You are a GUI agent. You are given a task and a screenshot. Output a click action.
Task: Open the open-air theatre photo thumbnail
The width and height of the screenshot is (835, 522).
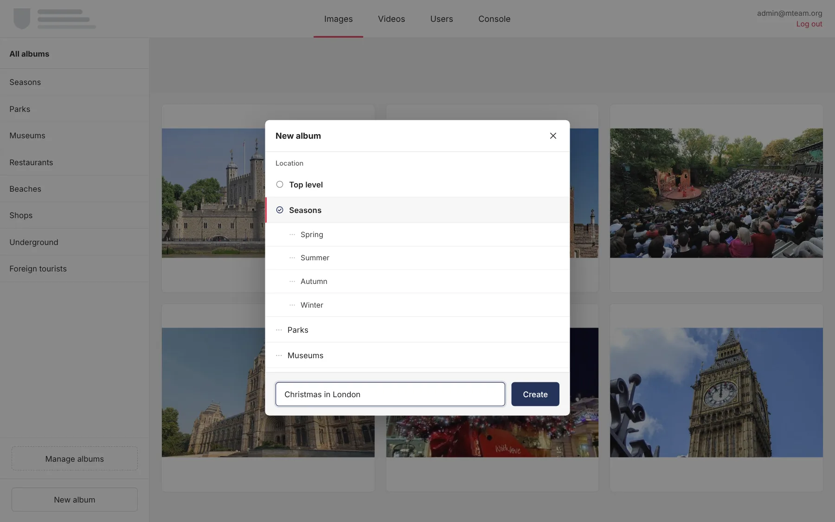[716, 193]
